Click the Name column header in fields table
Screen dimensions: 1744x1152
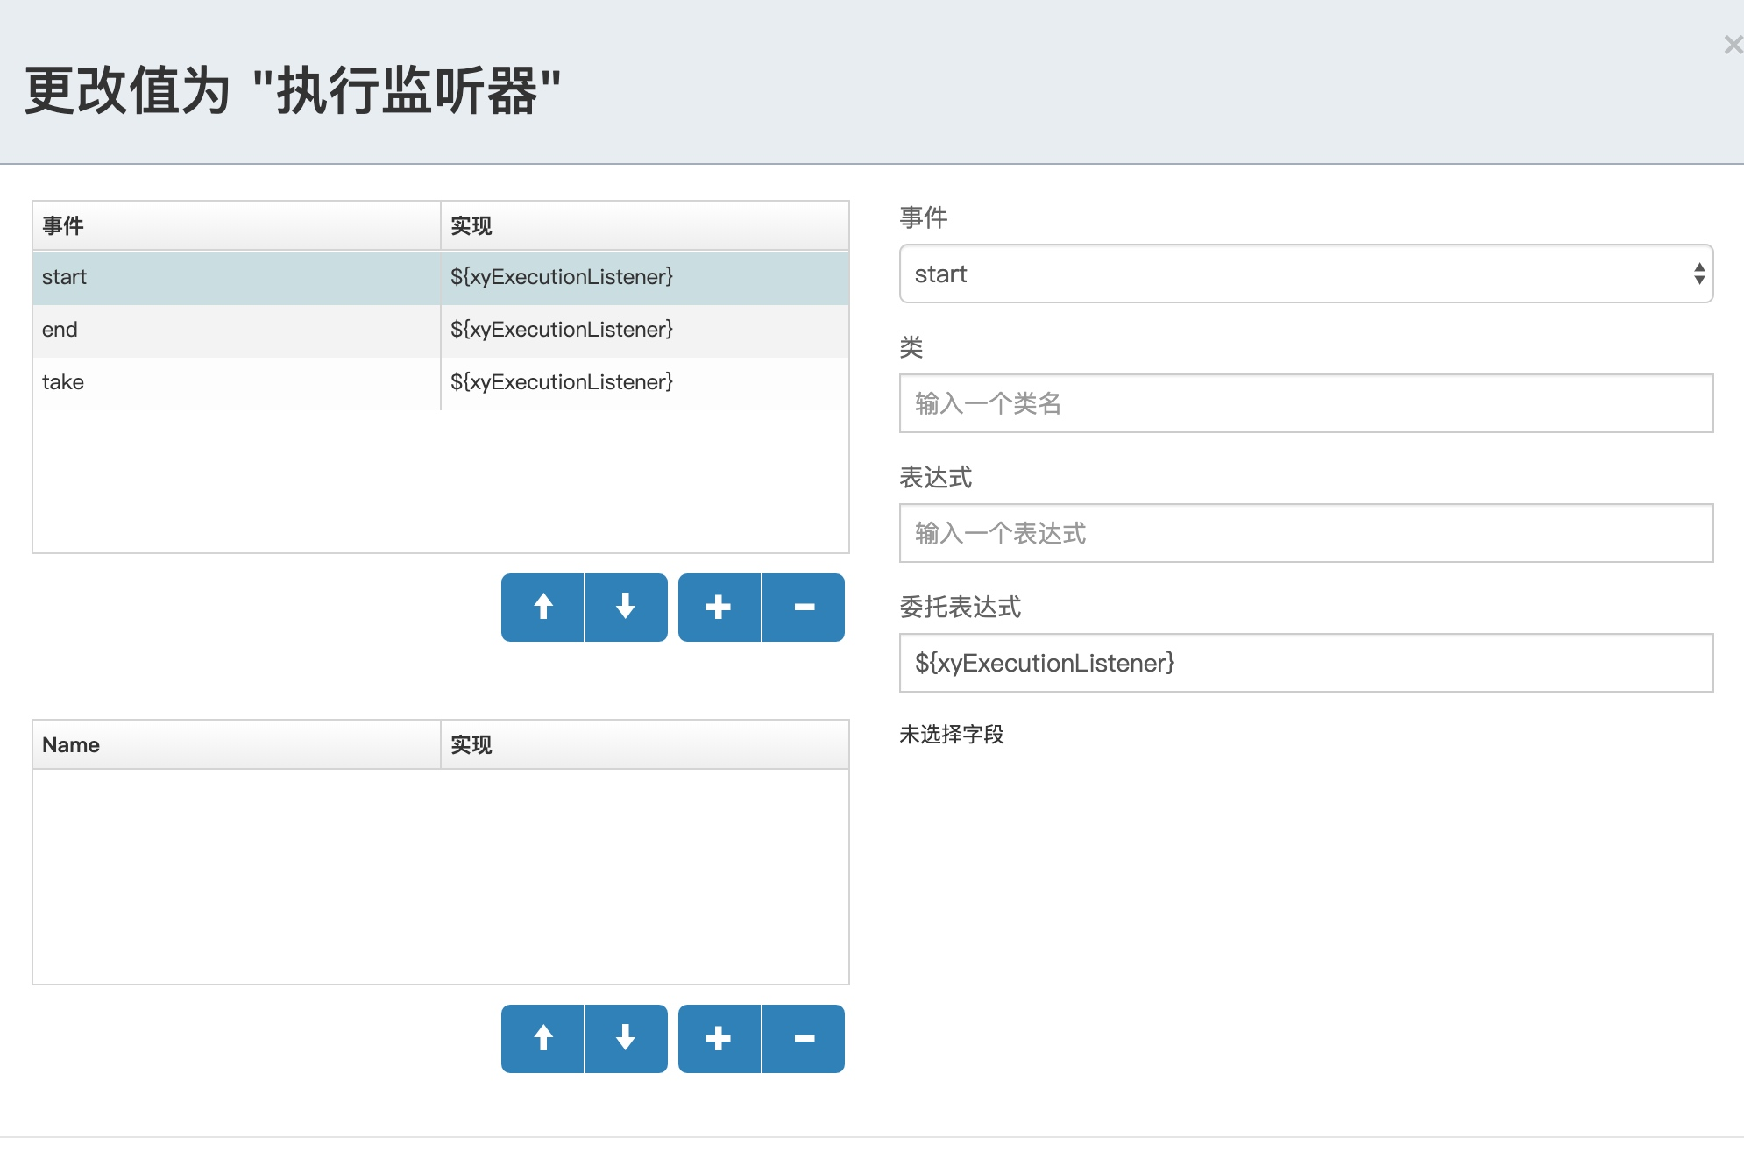pos(237,745)
